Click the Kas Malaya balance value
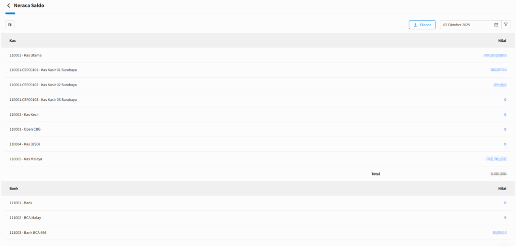This screenshot has height=246, width=516. (496, 159)
